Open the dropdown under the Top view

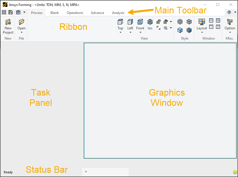click(120, 32)
